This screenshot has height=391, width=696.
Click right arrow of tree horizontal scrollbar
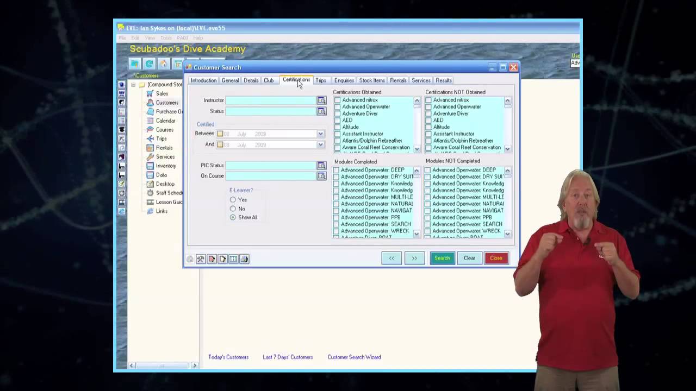194,365
